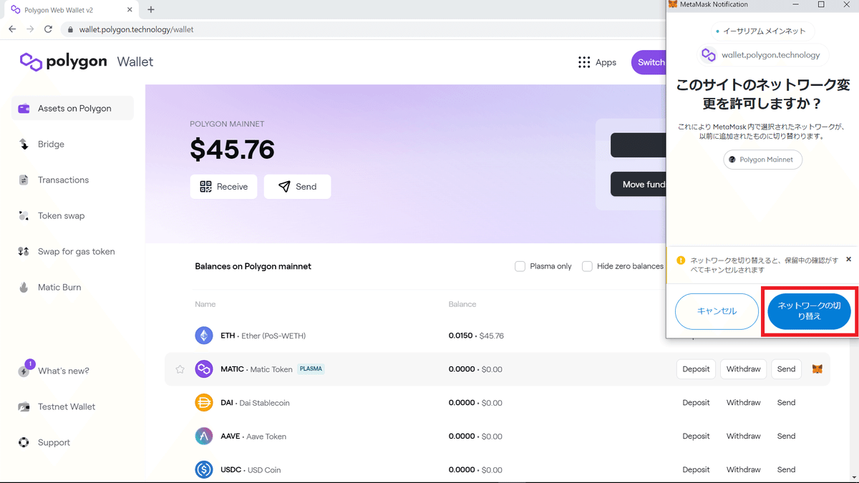The width and height of the screenshot is (859, 483).
Task: Click Withdraw for USDC row
Action: coord(743,470)
